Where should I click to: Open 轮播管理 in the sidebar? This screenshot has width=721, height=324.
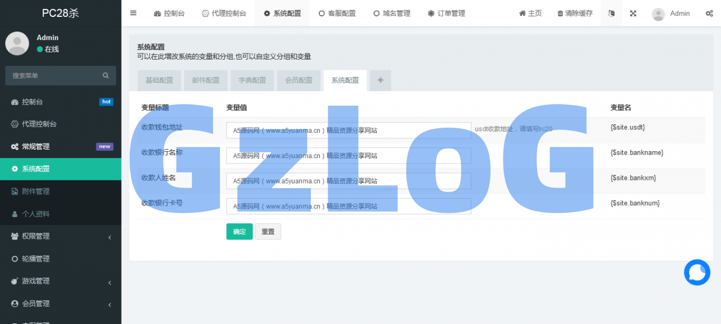pyautogui.click(x=60, y=259)
